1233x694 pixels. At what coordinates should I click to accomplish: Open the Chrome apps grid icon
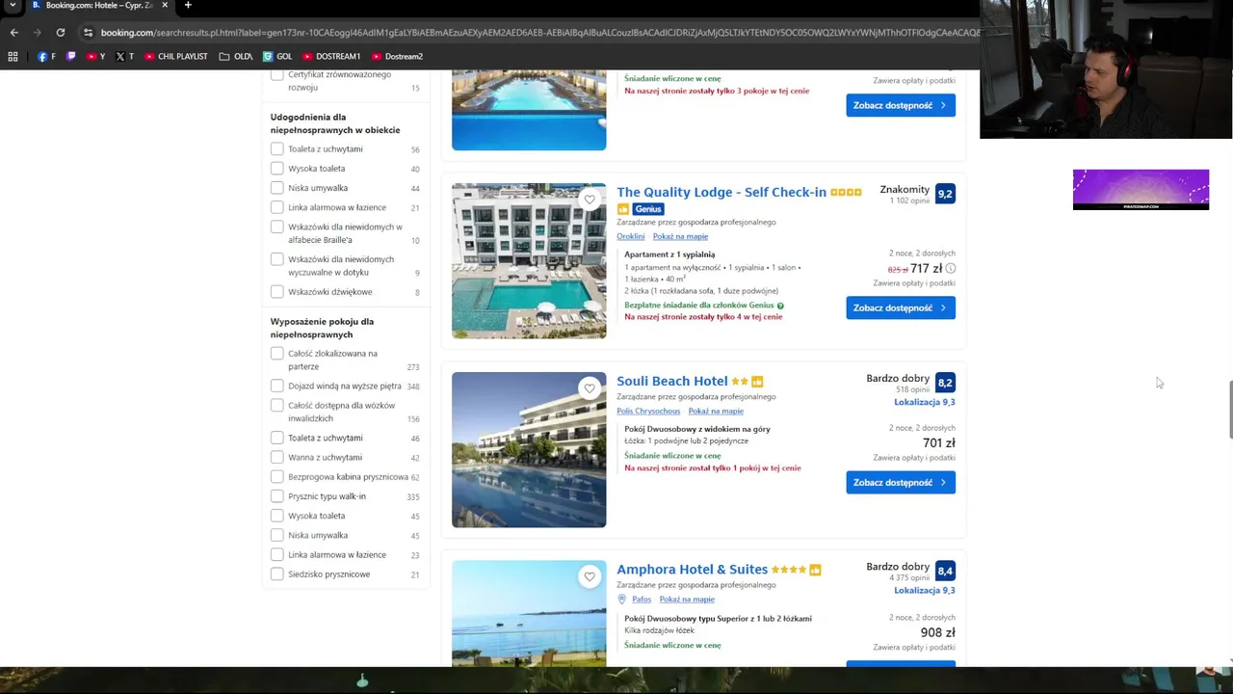click(13, 56)
